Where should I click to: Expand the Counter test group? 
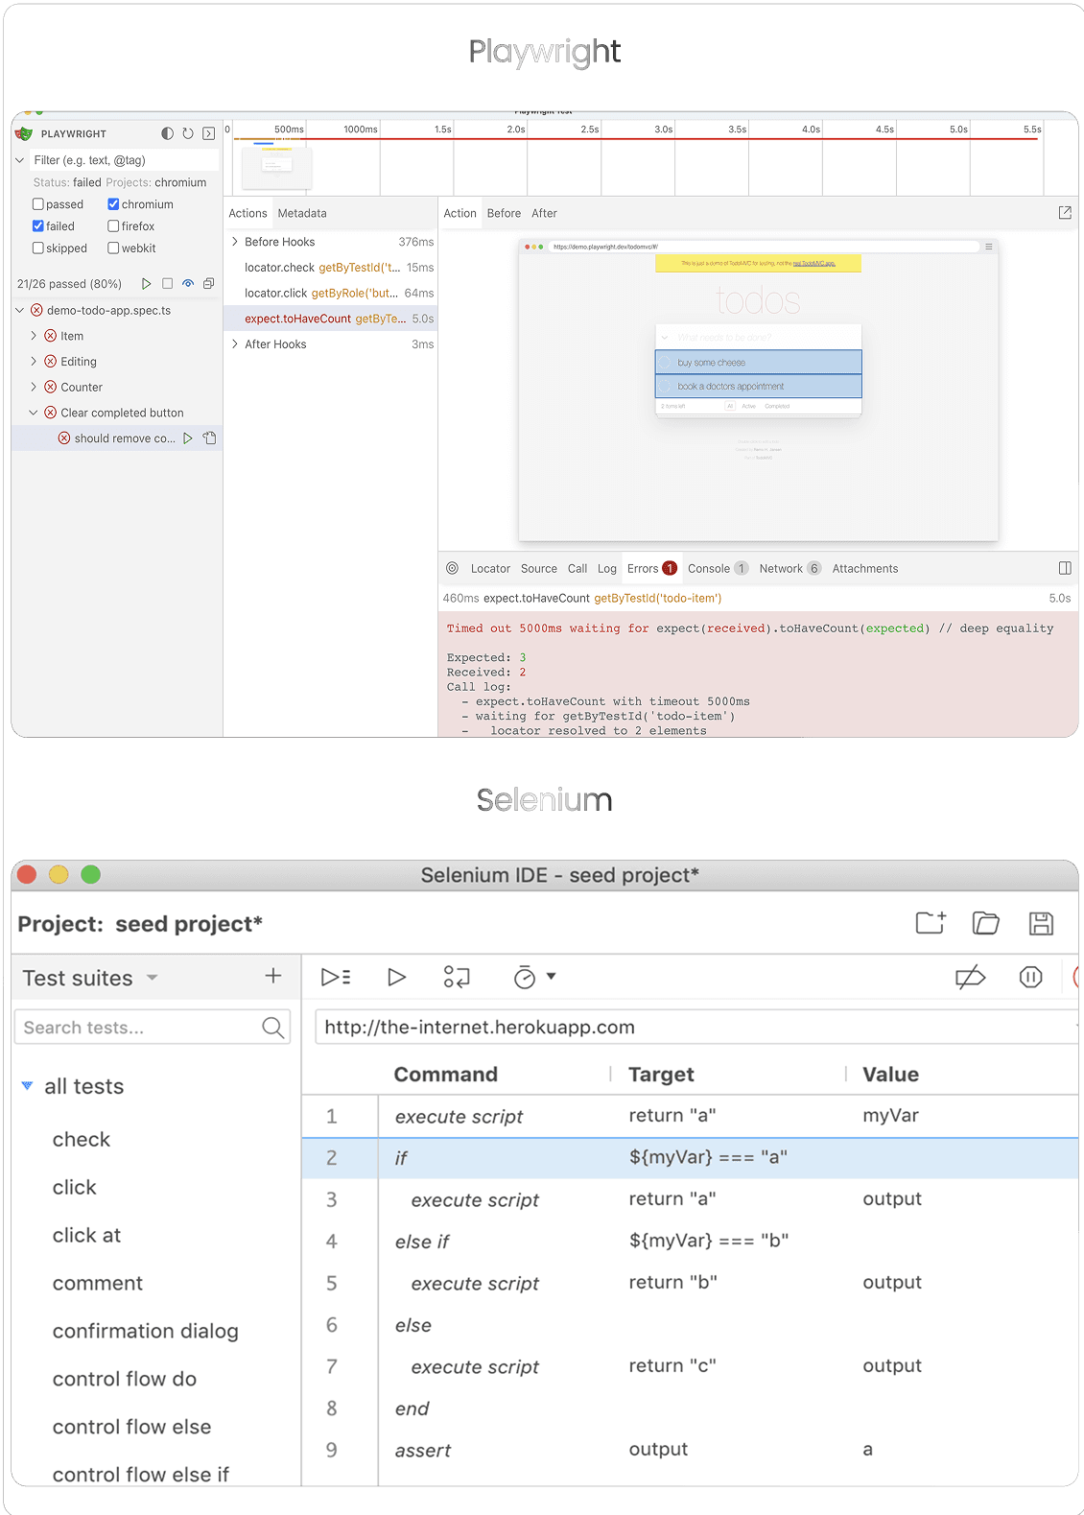point(34,388)
